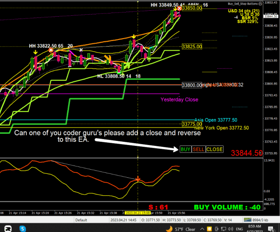Click the L: 33769.50 status bar value
The image size is (280, 232).
pos(192,220)
